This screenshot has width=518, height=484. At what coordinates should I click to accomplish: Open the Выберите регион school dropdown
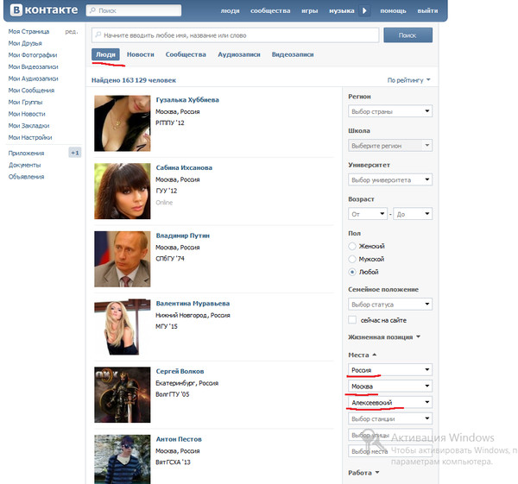(x=390, y=145)
